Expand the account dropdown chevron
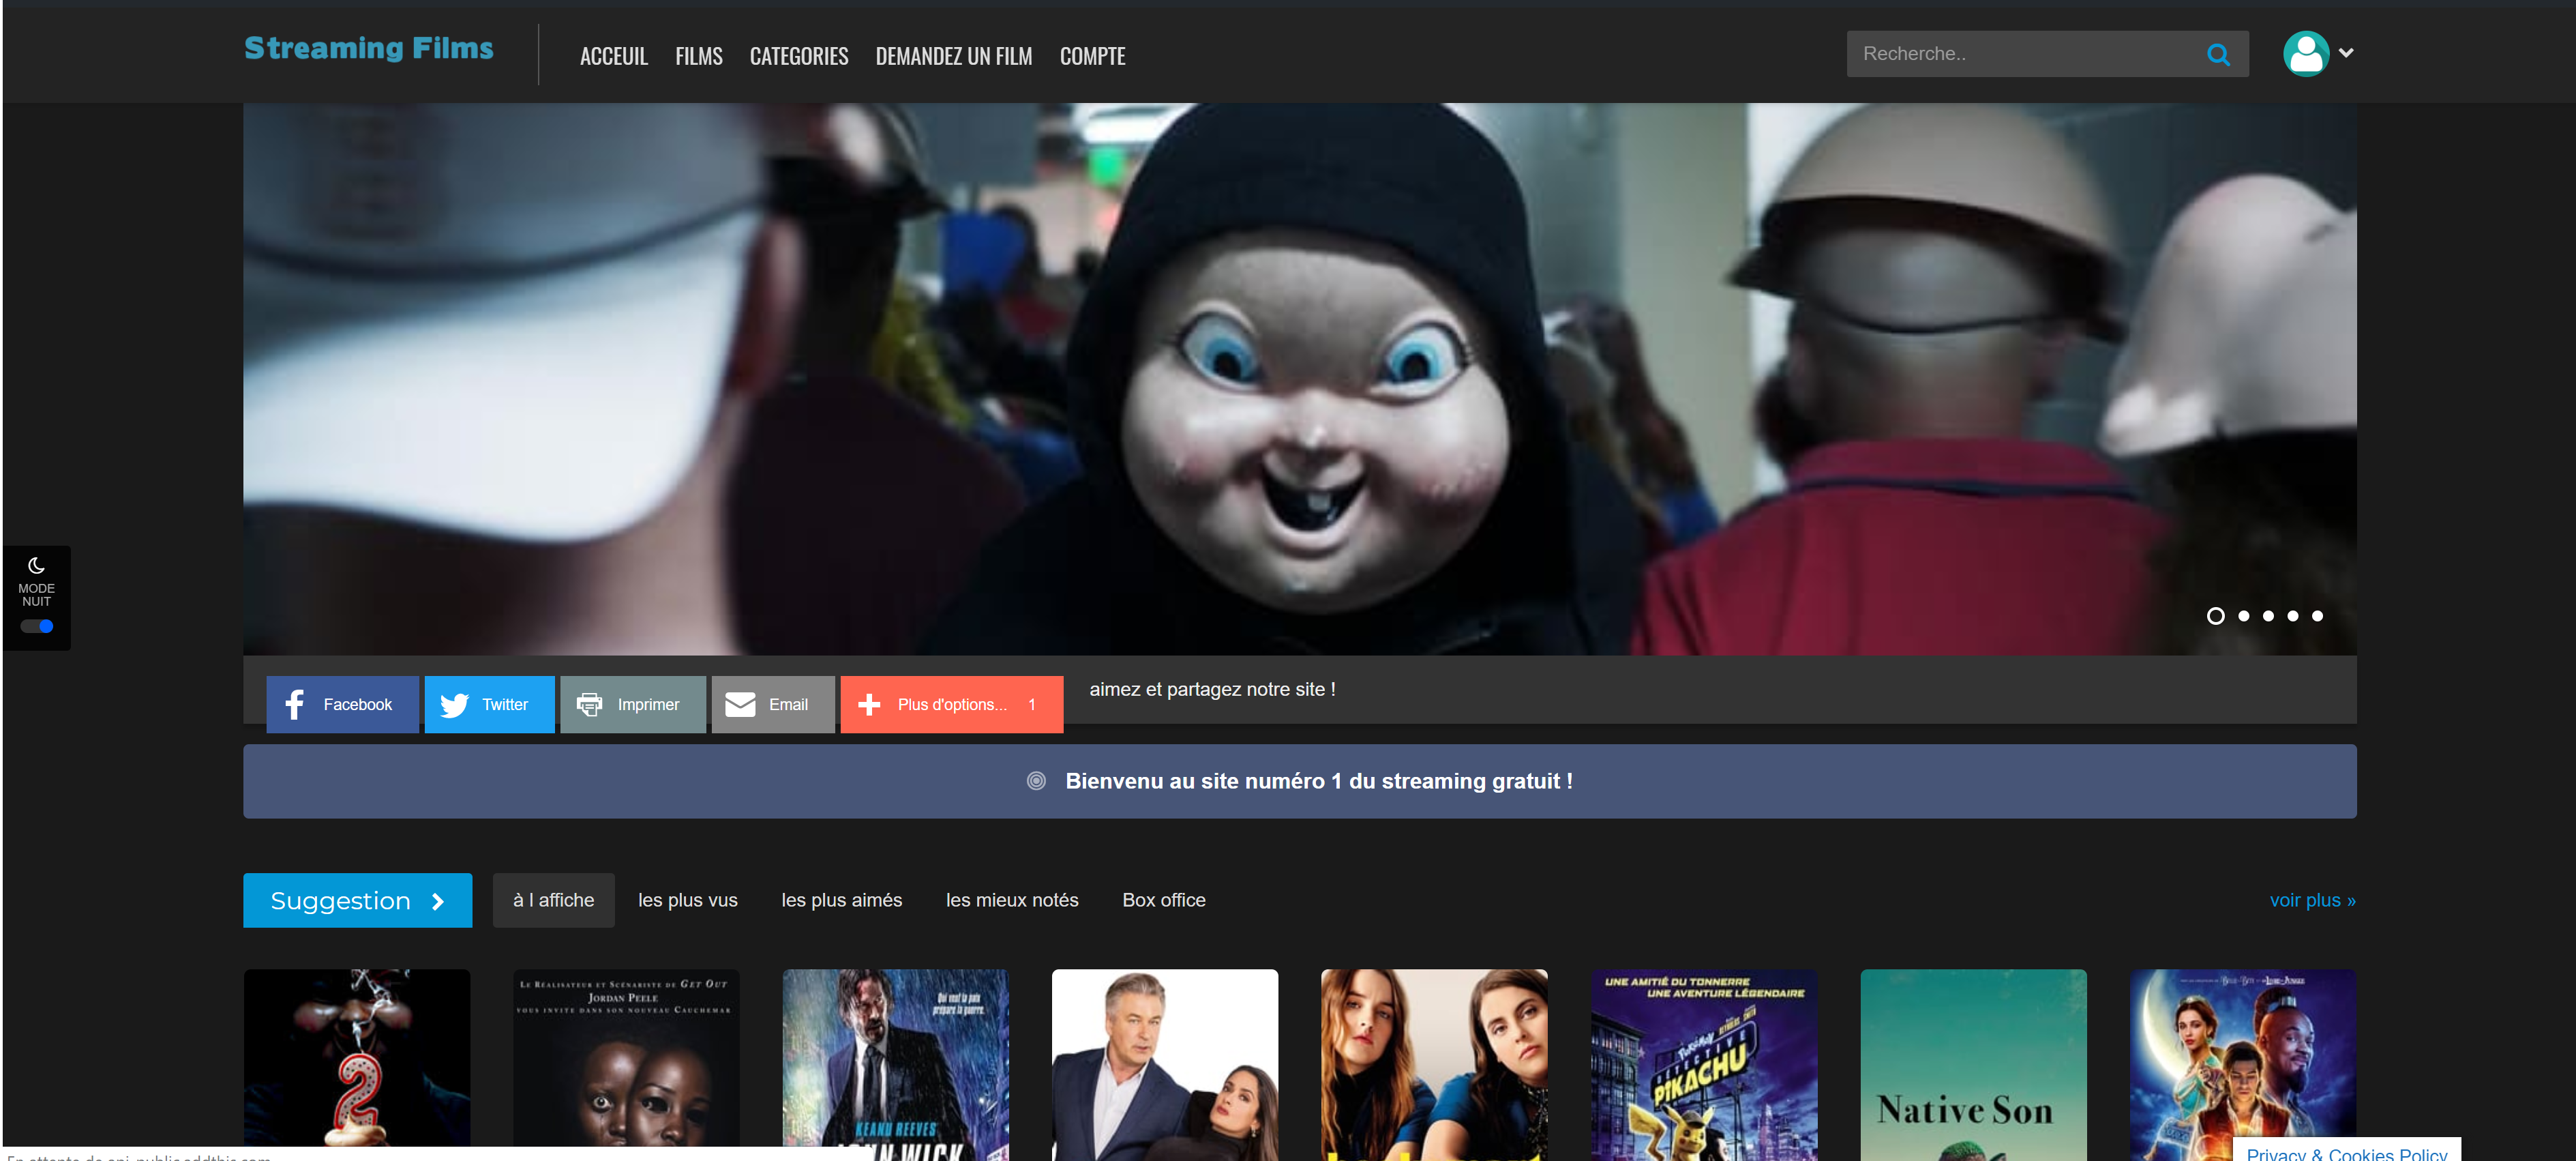The height and width of the screenshot is (1161, 2576). point(2346,53)
